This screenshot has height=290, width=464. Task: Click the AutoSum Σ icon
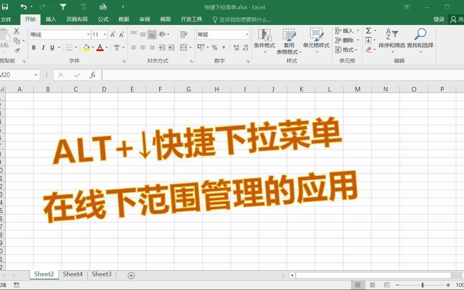tap(368, 31)
